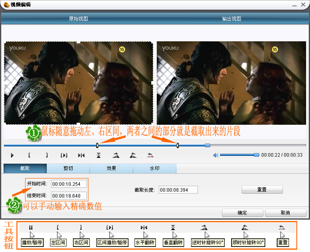310x252 pixels.
Task: Adjust the volume slider handle
Action: pyautogui.click(x=256, y=155)
